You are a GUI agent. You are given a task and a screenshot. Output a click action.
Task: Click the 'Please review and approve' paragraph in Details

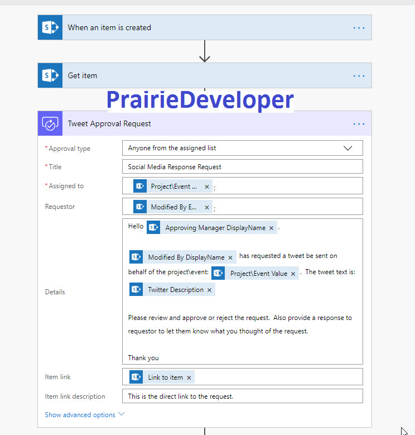[240, 324]
